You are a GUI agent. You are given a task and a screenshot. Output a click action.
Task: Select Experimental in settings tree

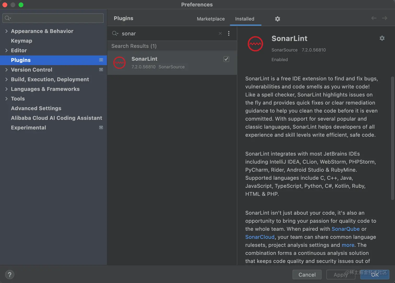coord(28,127)
